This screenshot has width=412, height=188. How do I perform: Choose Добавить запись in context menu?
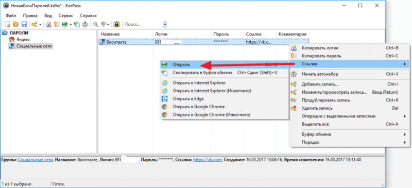pyautogui.click(x=349, y=84)
